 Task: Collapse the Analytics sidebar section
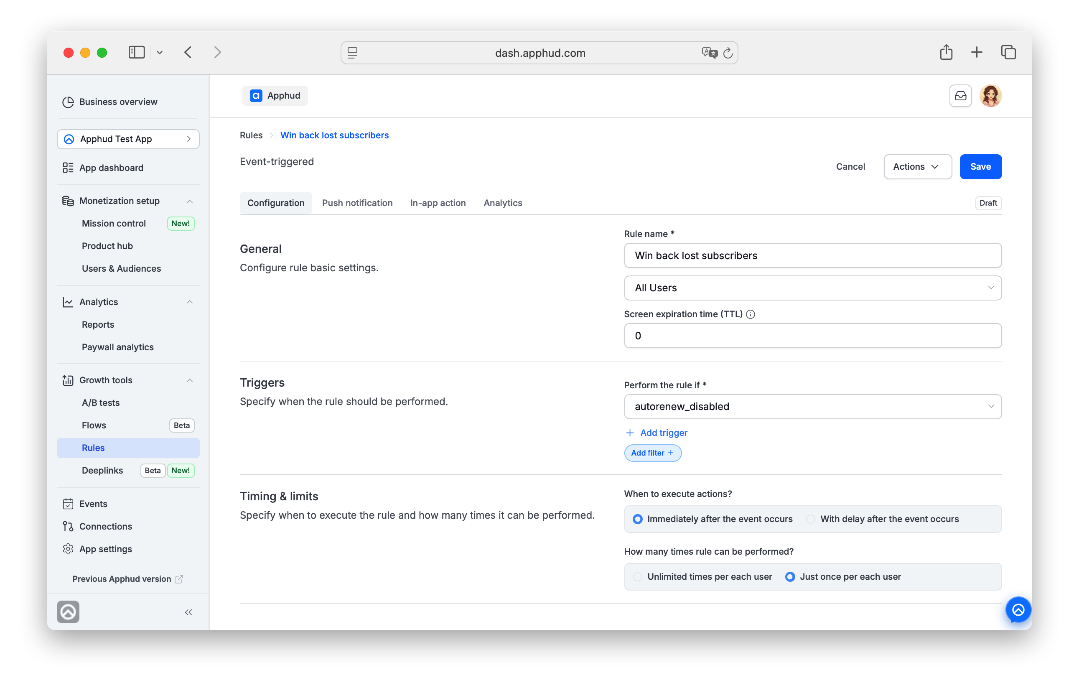189,302
